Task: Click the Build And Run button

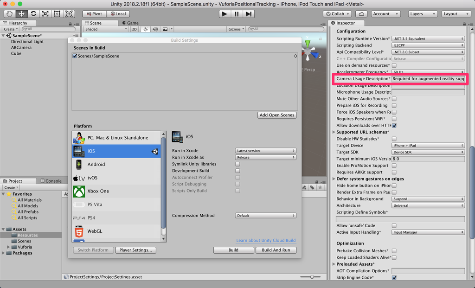Action: 276,250
